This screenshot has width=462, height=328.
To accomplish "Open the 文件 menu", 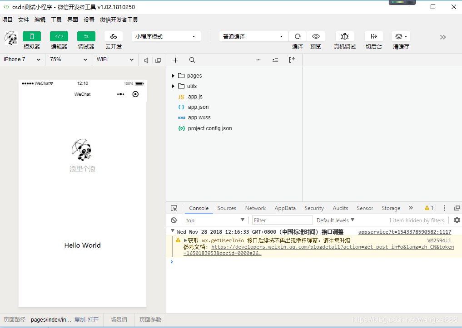I will click(x=24, y=20).
